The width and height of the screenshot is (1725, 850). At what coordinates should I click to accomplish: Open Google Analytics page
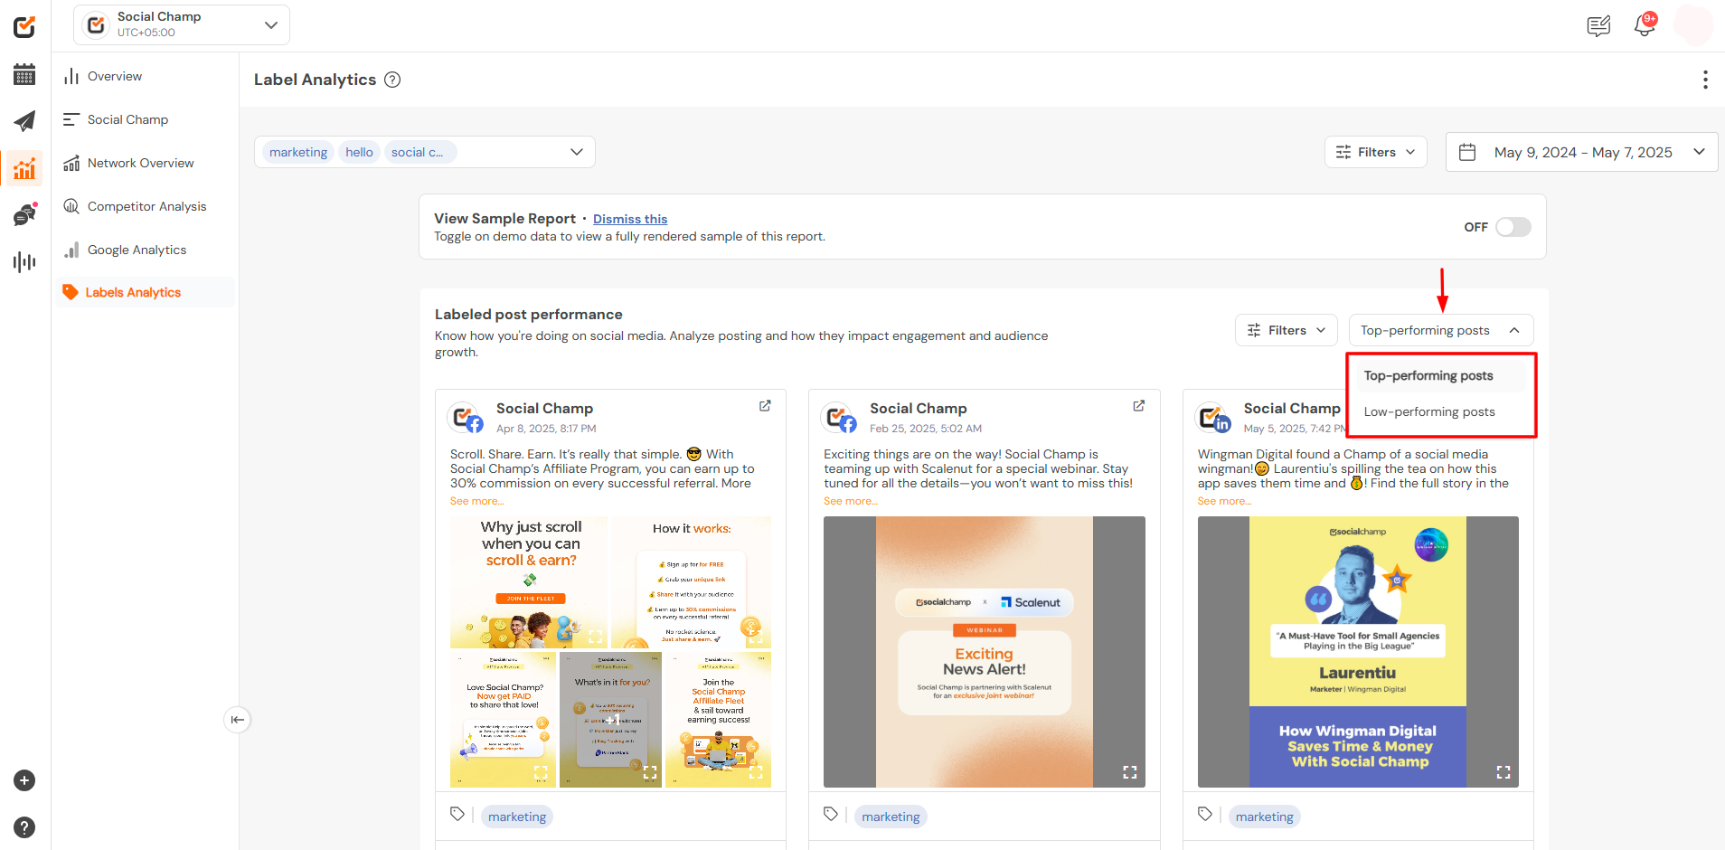(146, 250)
